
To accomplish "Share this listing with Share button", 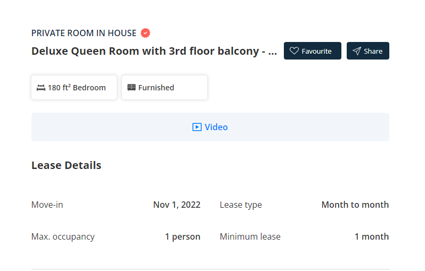I will 368,51.
